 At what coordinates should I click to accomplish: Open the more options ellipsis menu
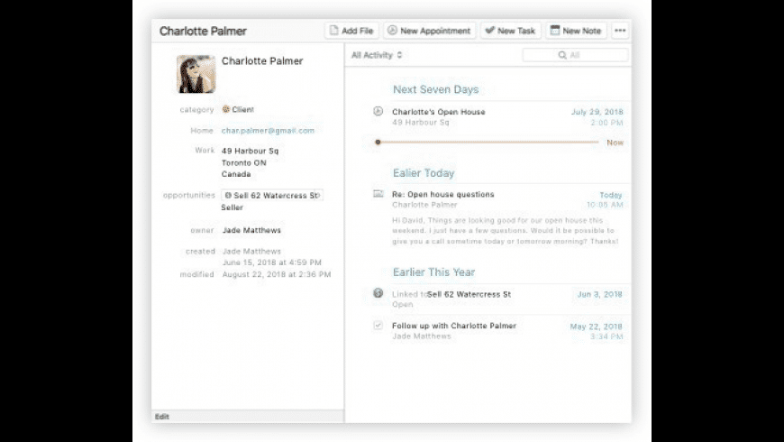[620, 31]
